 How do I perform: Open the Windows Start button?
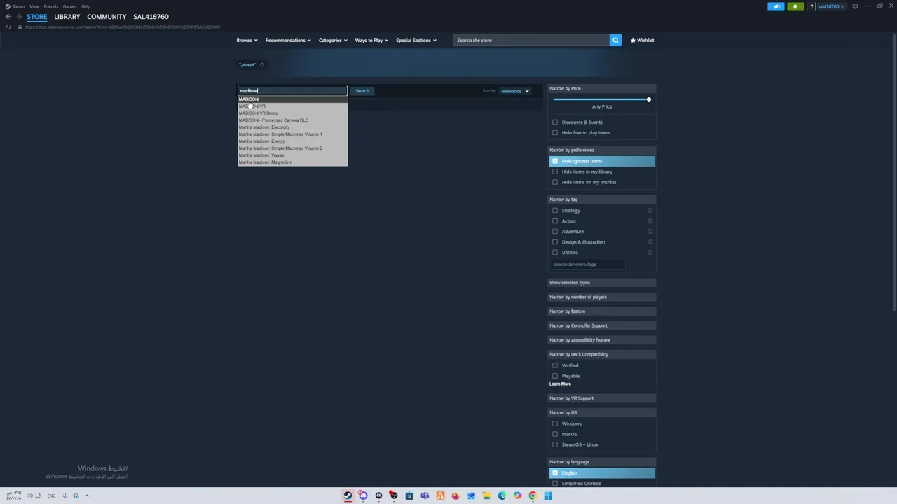[548, 496]
